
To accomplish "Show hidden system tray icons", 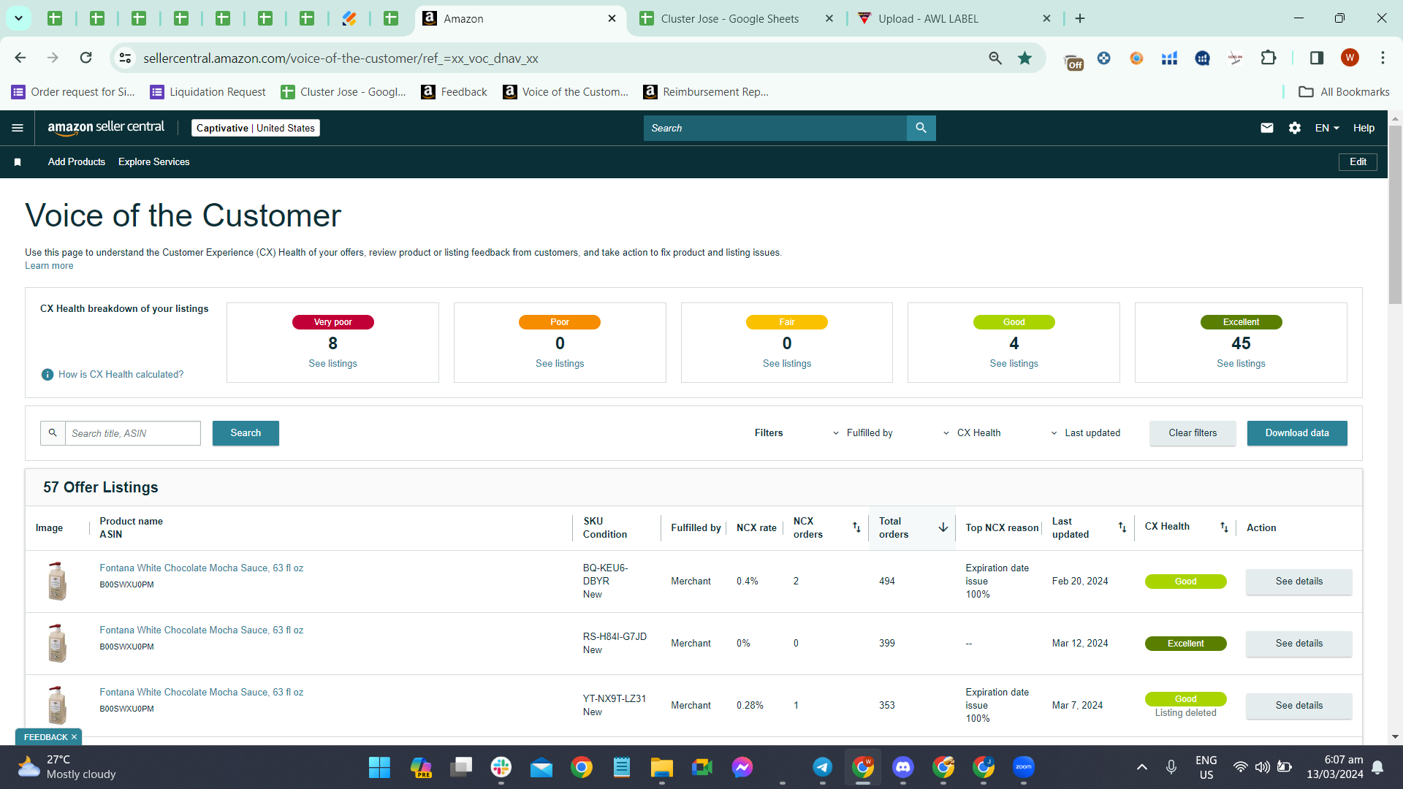I will point(1141,767).
